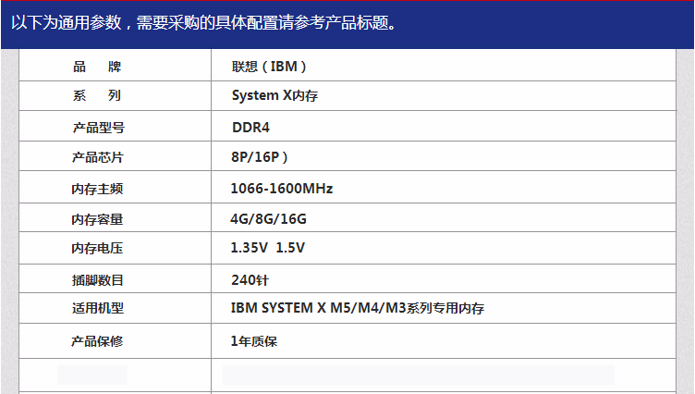Viewport: 695px width, 394px height.
Task: Click the 内存主频 label
Action: pyautogui.click(x=97, y=189)
